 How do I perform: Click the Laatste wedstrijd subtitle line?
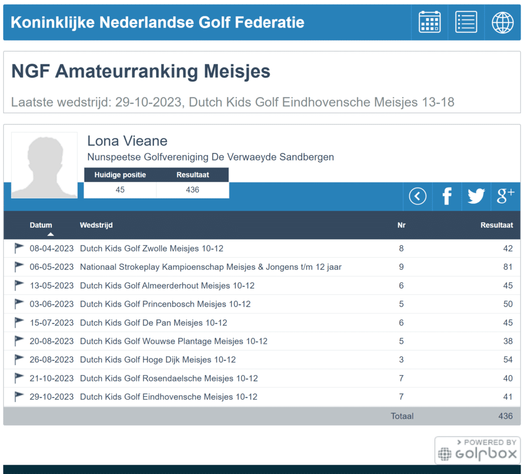pyautogui.click(x=233, y=102)
